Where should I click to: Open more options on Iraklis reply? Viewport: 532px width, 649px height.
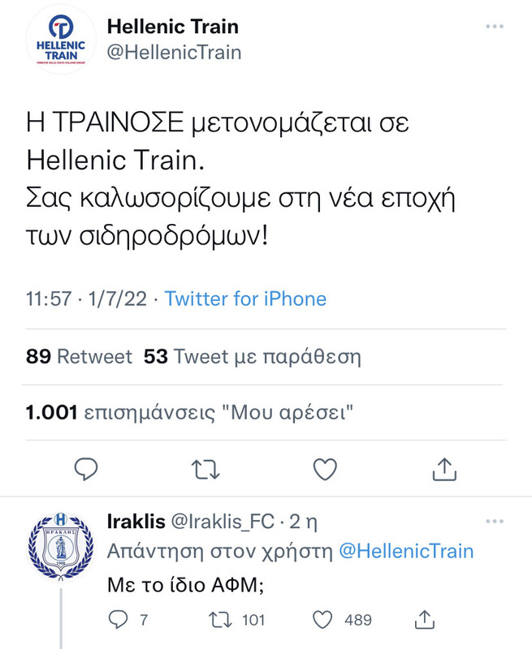tap(495, 519)
